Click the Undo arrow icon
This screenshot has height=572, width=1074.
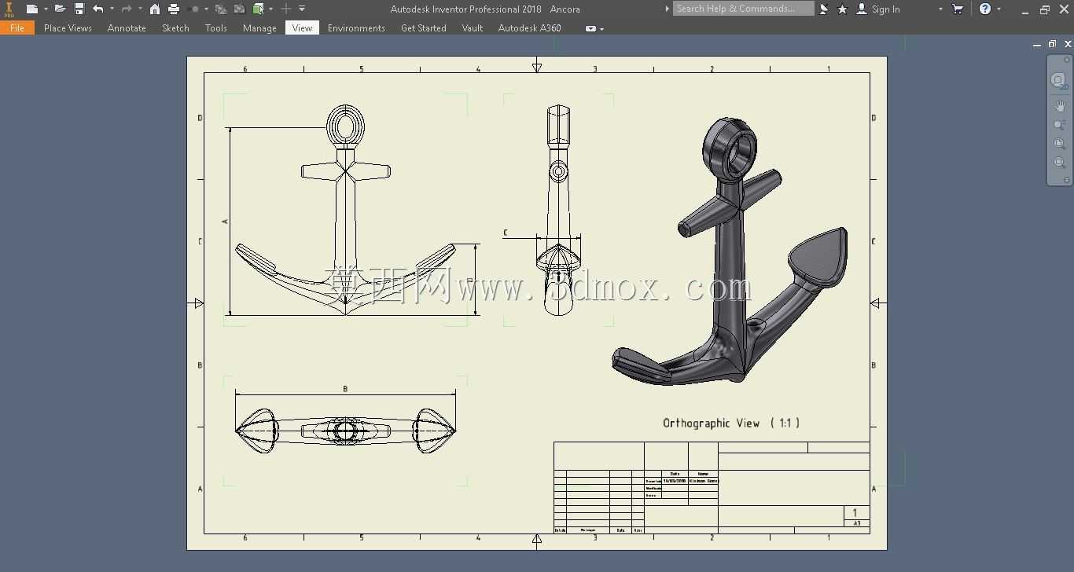pos(98,9)
